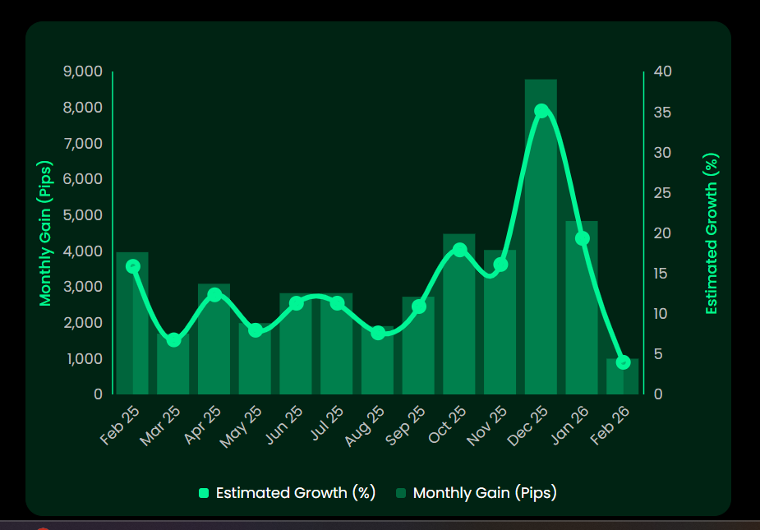760x530 pixels.
Task: Click the Monthly Gain (Pips) left axis title
Action: 45,233
